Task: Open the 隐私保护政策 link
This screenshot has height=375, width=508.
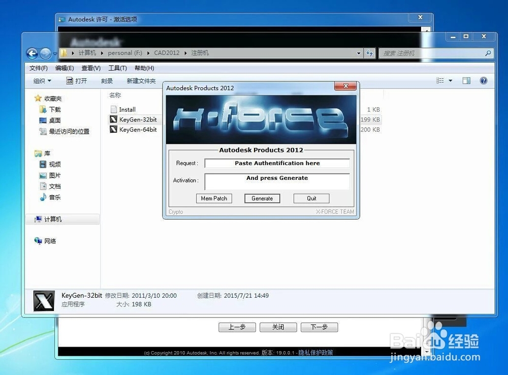Action: pyautogui.click(x=315, y=352)
